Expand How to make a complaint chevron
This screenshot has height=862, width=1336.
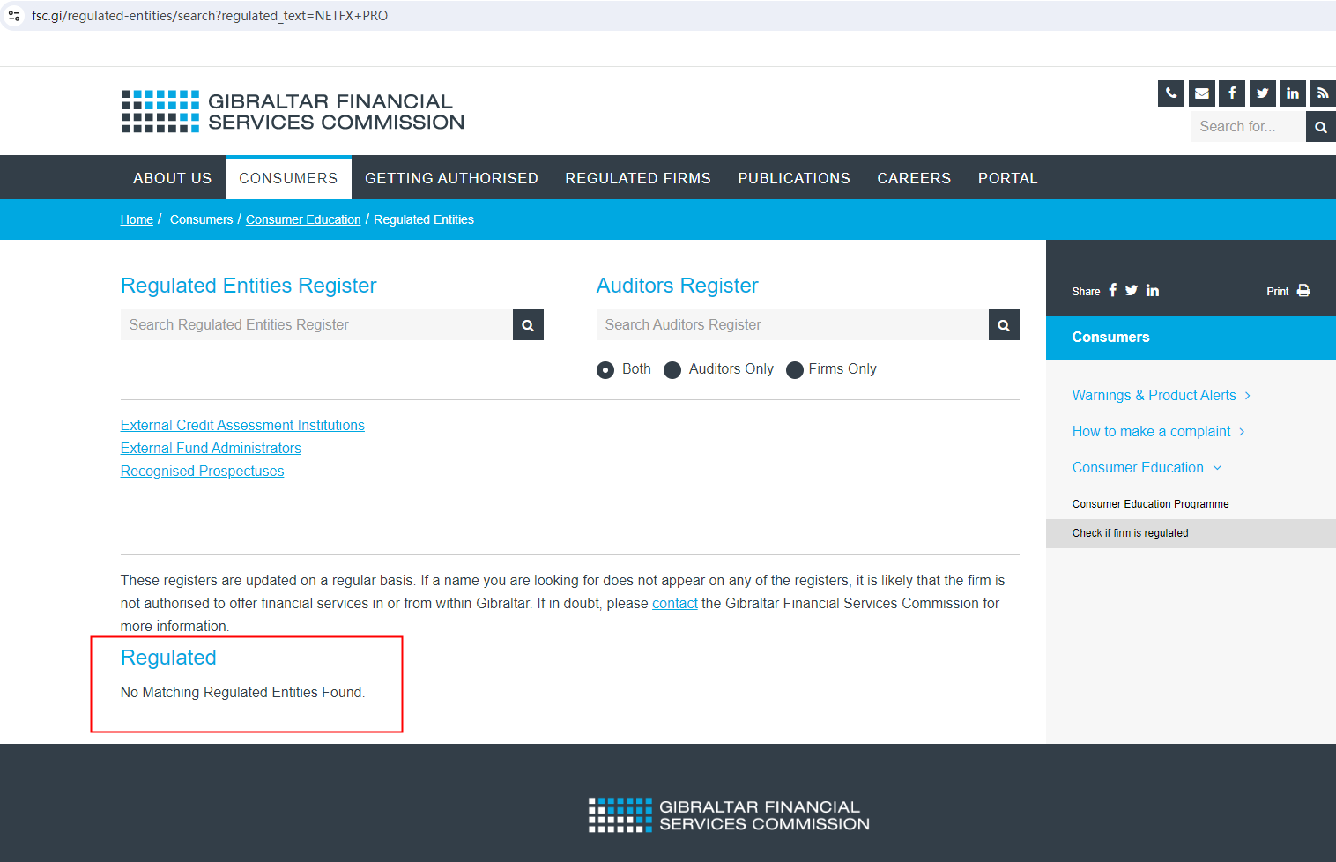[x=1242, y=432]
